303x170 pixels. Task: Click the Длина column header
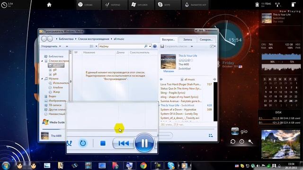pyautogui.click(x=121, y=52)
